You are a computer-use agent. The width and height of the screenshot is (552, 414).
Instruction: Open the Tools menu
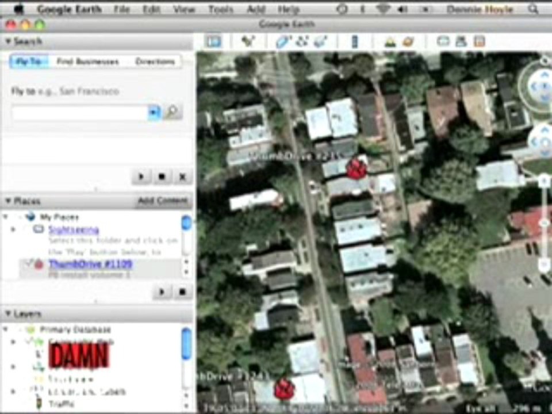click(x=221, y=9)
